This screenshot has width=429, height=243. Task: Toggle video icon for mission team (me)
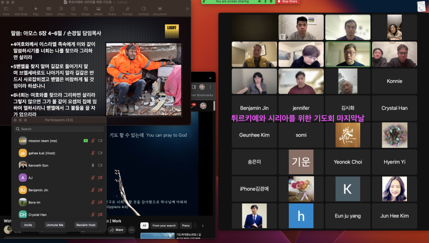(x=100, y=141)
